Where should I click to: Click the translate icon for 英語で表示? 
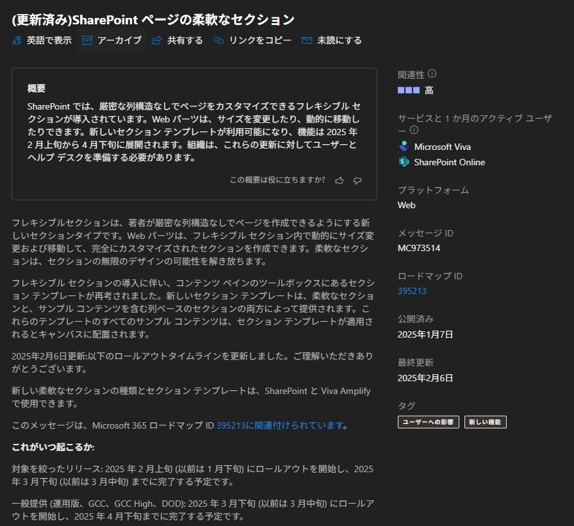click(x=17, y=40)
